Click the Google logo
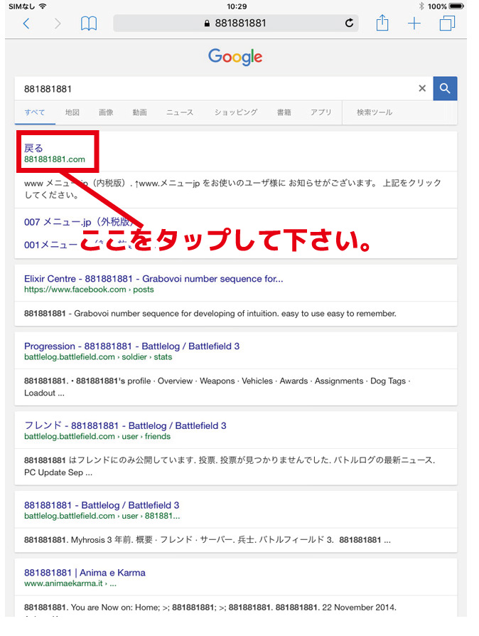Screen dimensions: 479x636 [x=235, y=57]
